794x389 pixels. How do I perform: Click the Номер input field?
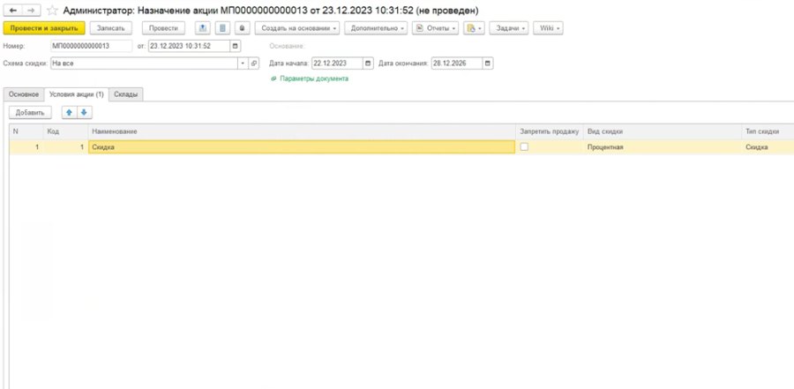point(91,46)
